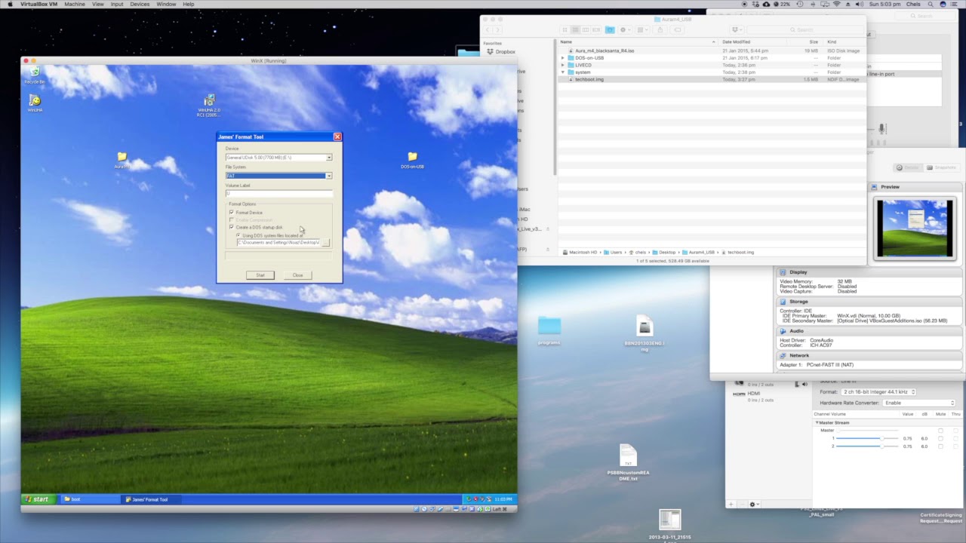966x543 pixels.
Task: Open the Devices menu in menu bar
Action: [140, 4]
